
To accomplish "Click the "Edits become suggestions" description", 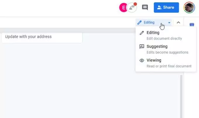I will [167, 52].
